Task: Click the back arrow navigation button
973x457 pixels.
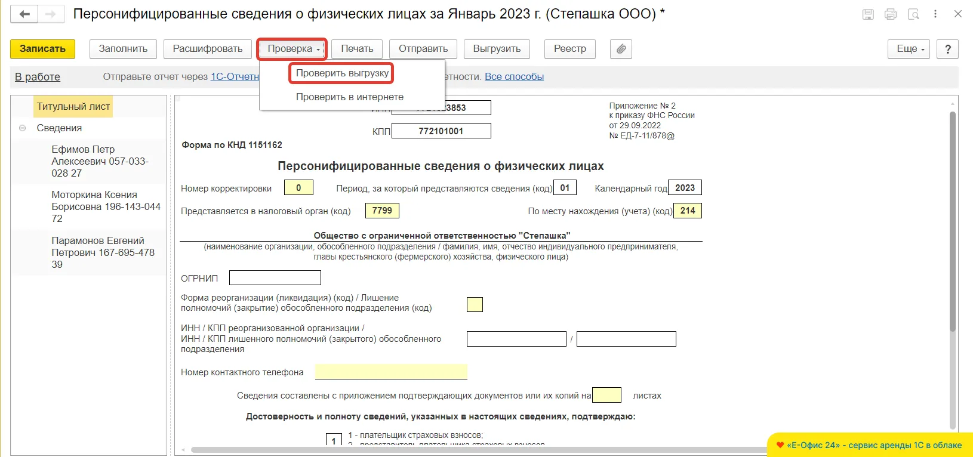Action: click(x=24, y=14)
